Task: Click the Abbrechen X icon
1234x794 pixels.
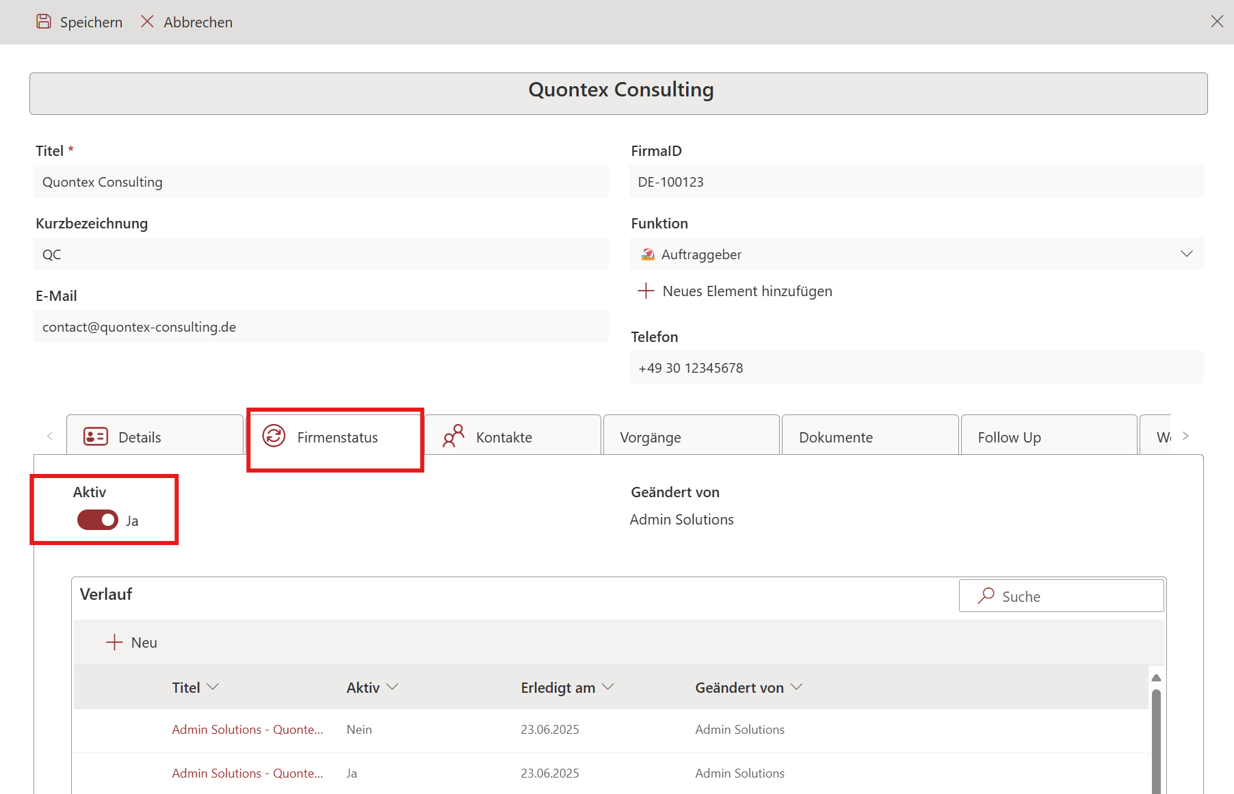Action: [147, 22]
